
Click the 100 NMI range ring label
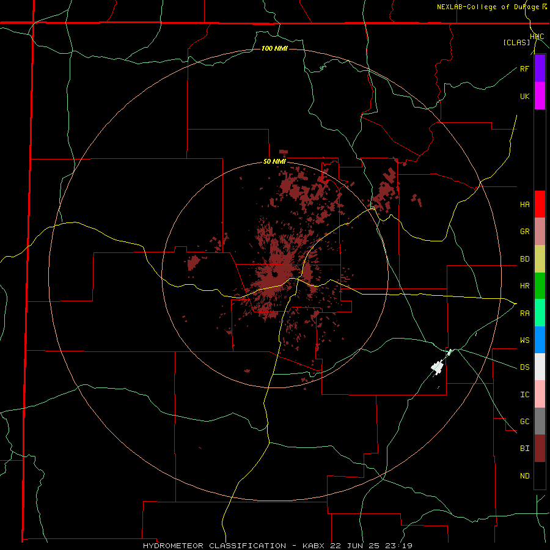[x=274, y=48]
